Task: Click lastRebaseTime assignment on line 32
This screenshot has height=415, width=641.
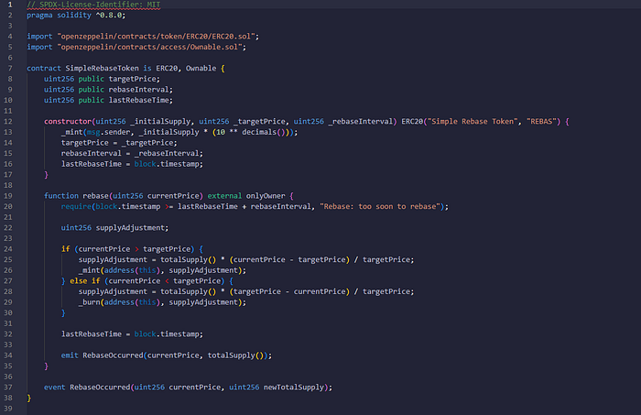Action: tap(132, 334)
